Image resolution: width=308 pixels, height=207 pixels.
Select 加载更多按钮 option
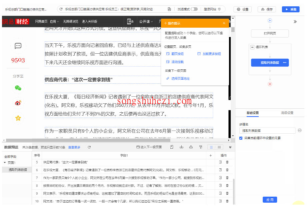point(209,54)
